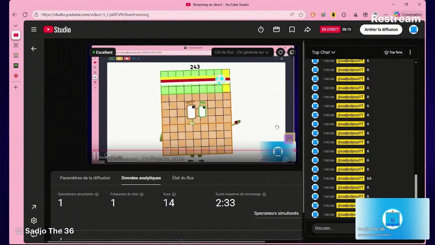Click the browser address bar URL
The image size is (435, 245).
tap(95, 15)
